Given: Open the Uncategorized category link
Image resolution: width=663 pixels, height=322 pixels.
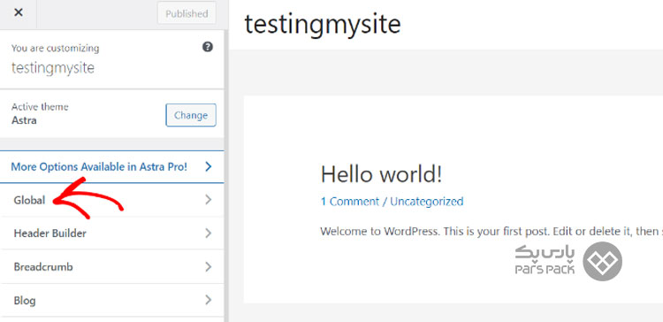Looking at the screenshot, I should tap(427, 201).
